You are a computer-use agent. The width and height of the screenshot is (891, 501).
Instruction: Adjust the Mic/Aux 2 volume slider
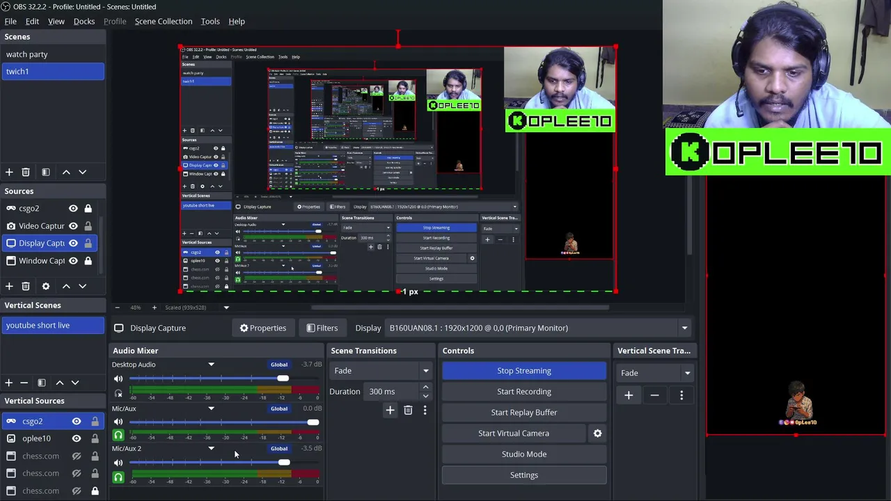click(284, 463)
